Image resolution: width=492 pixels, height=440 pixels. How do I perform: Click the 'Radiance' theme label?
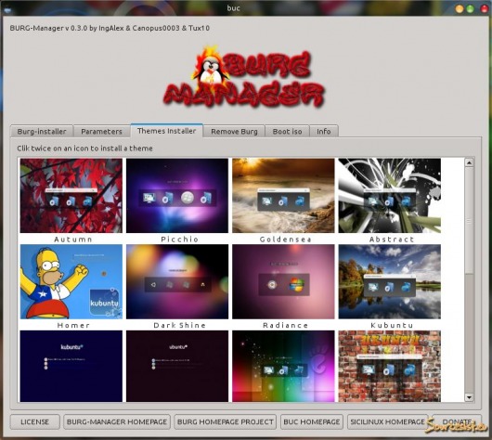click(285, 326)
